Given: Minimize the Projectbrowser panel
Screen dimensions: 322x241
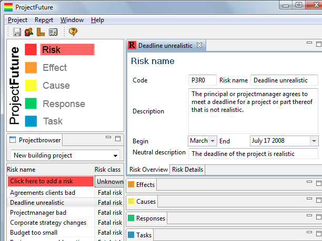Looking at the screenshot, I should pyautogui.click(x=108, y=137).
